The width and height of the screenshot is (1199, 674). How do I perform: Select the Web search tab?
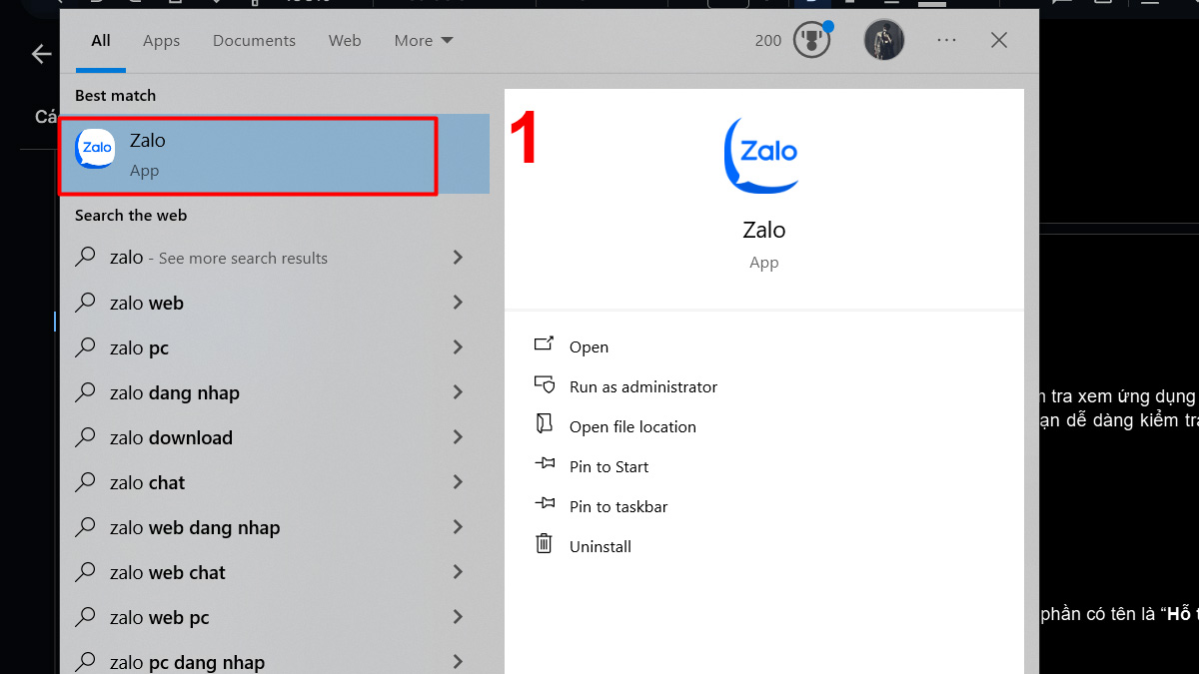pos(345,41)
